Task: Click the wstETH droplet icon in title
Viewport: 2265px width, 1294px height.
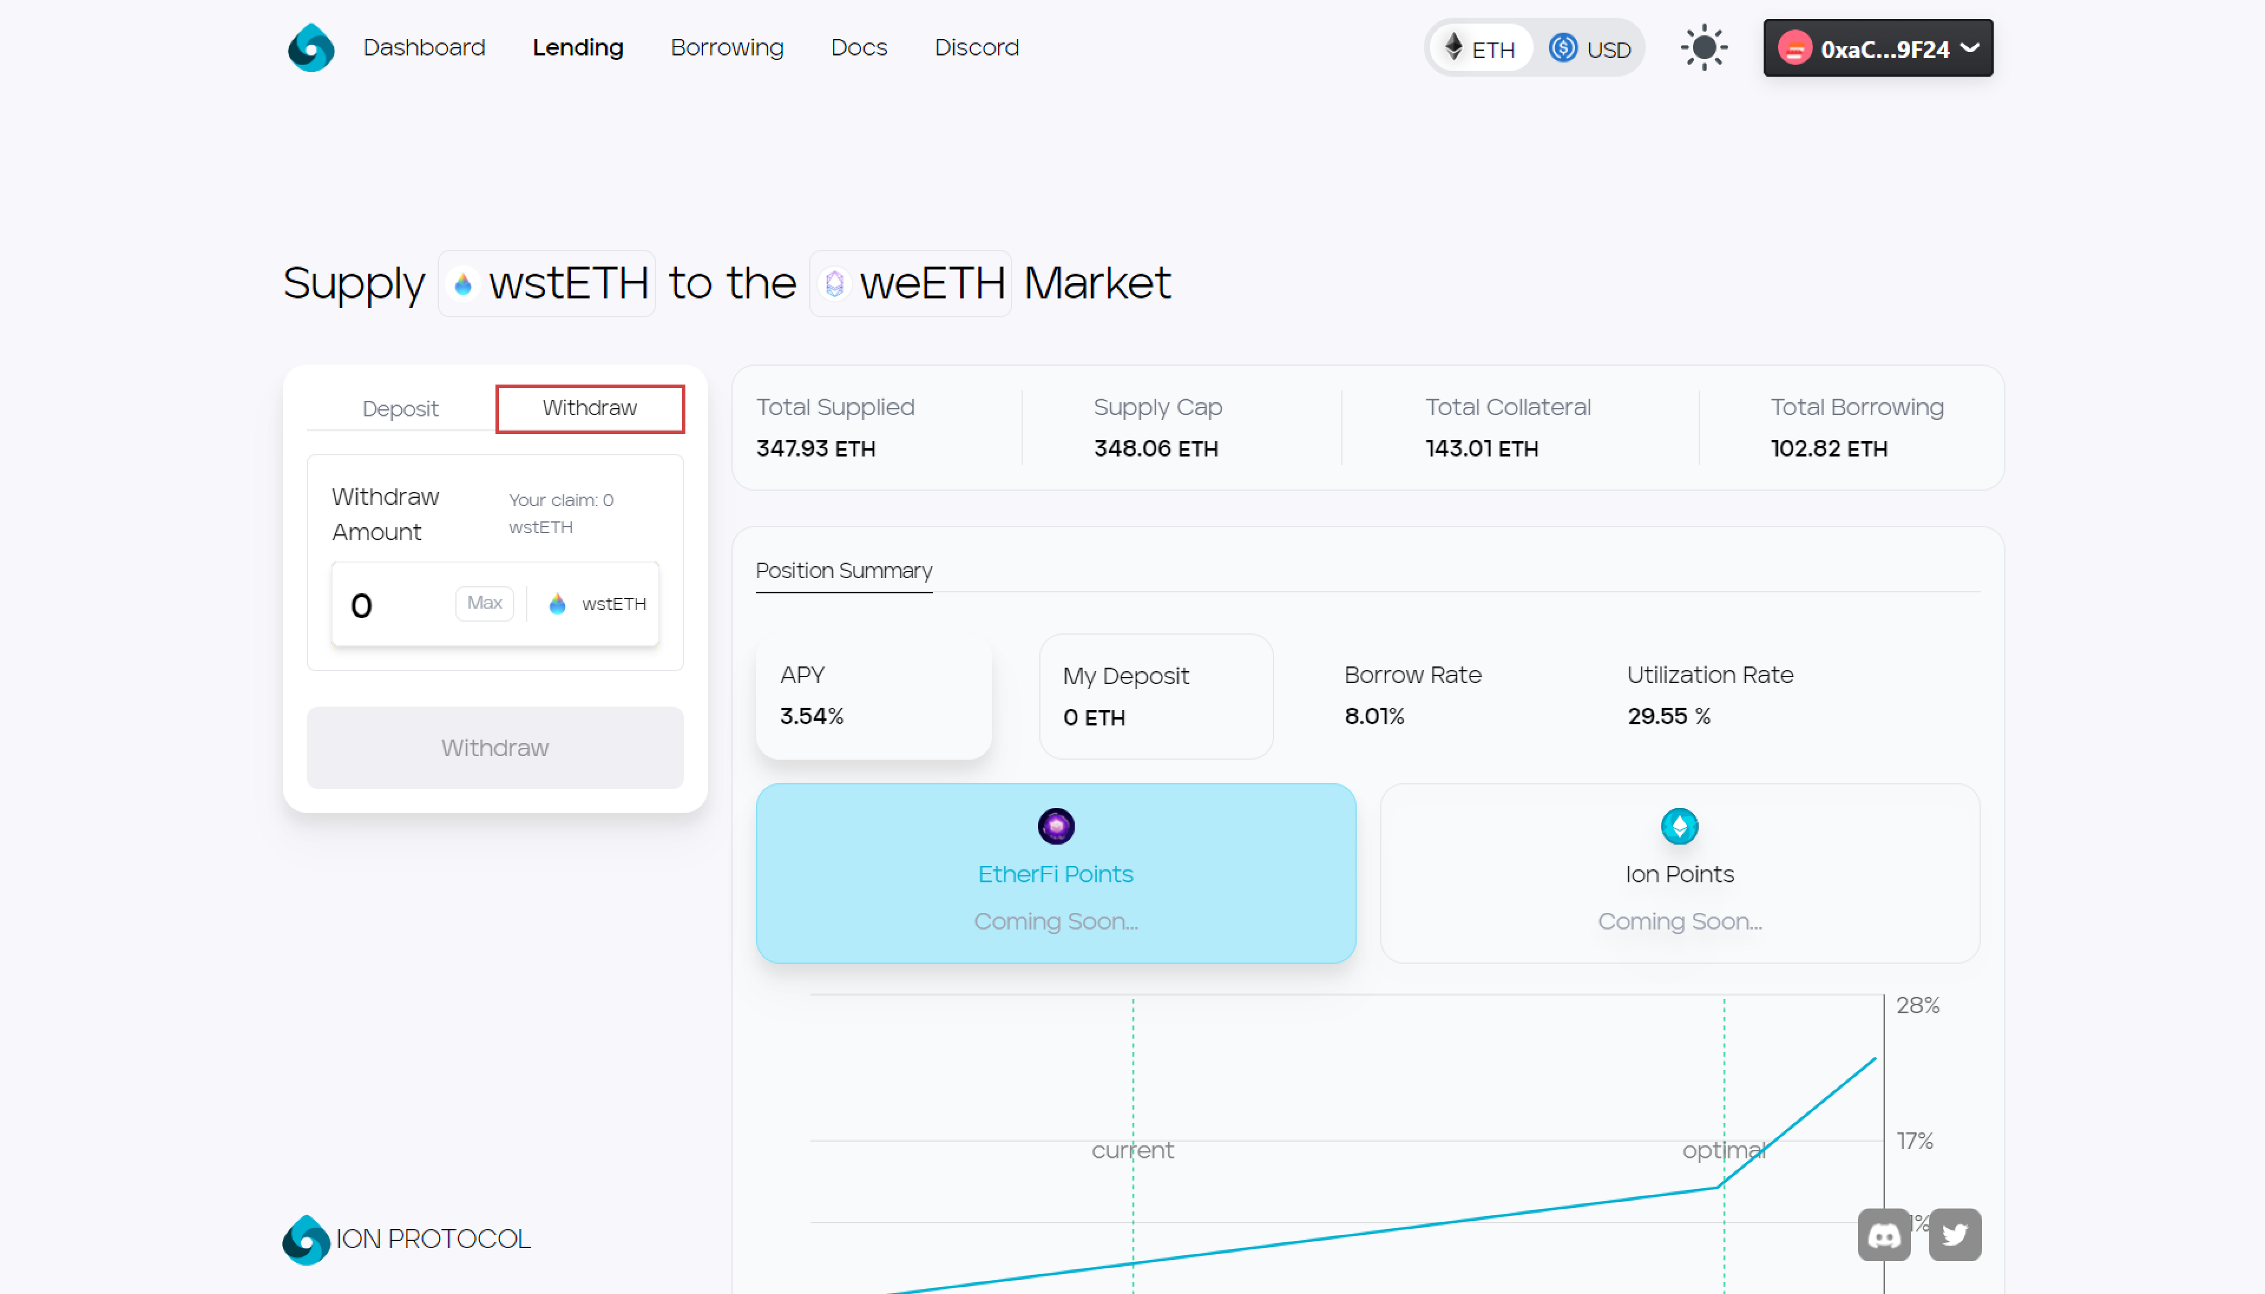Action: (x=463, y=284)
